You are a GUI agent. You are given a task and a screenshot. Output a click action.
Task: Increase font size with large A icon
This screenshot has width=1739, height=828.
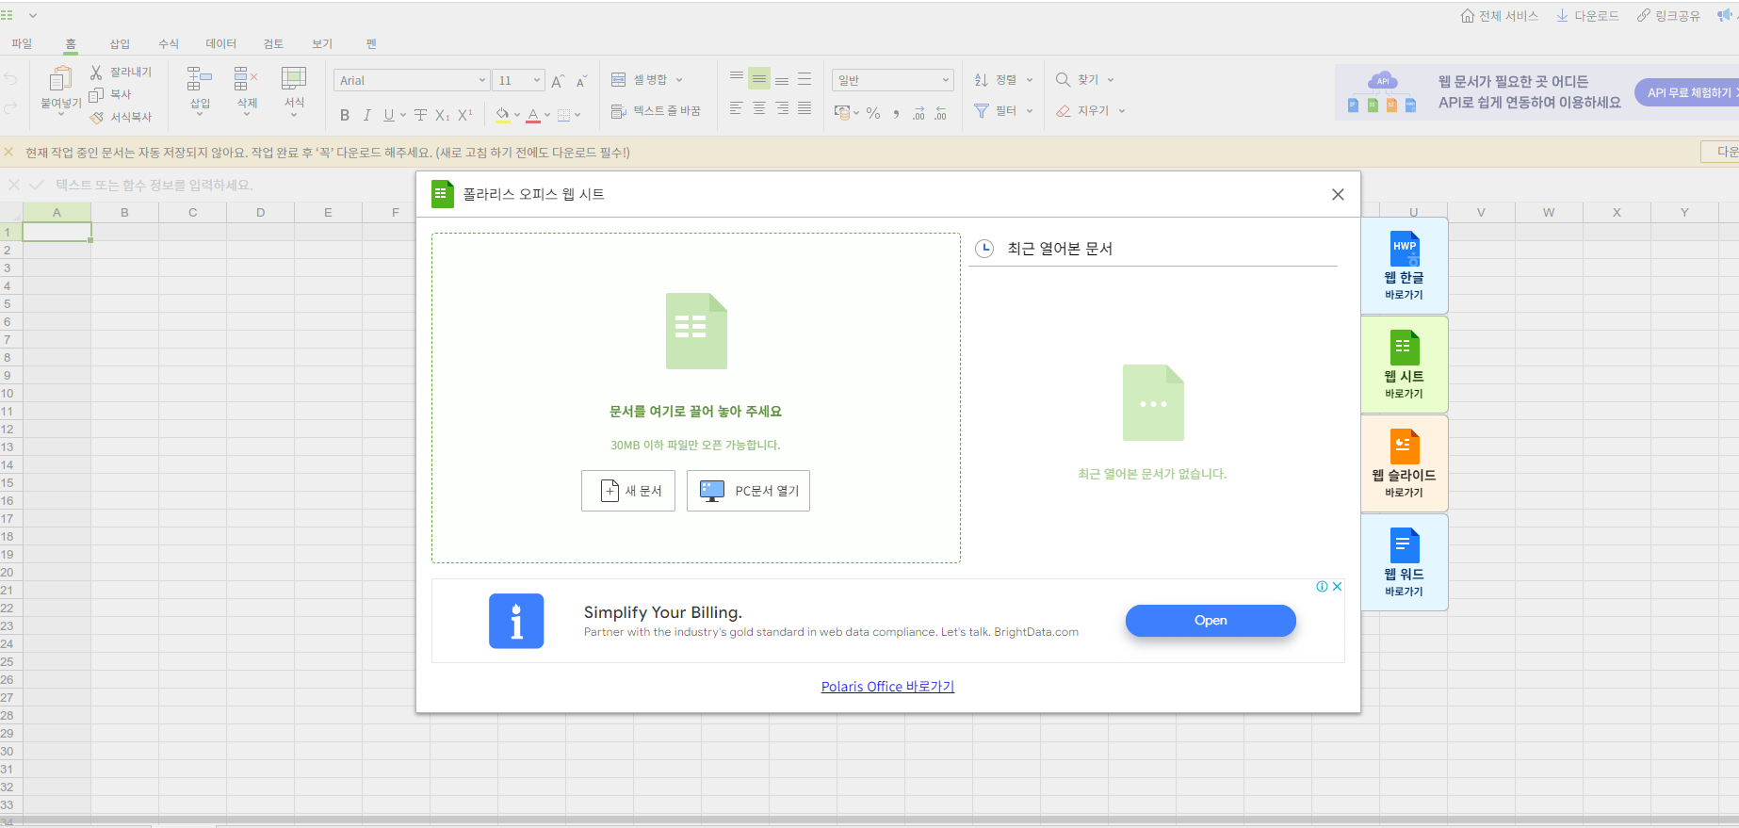pos(558,81)
